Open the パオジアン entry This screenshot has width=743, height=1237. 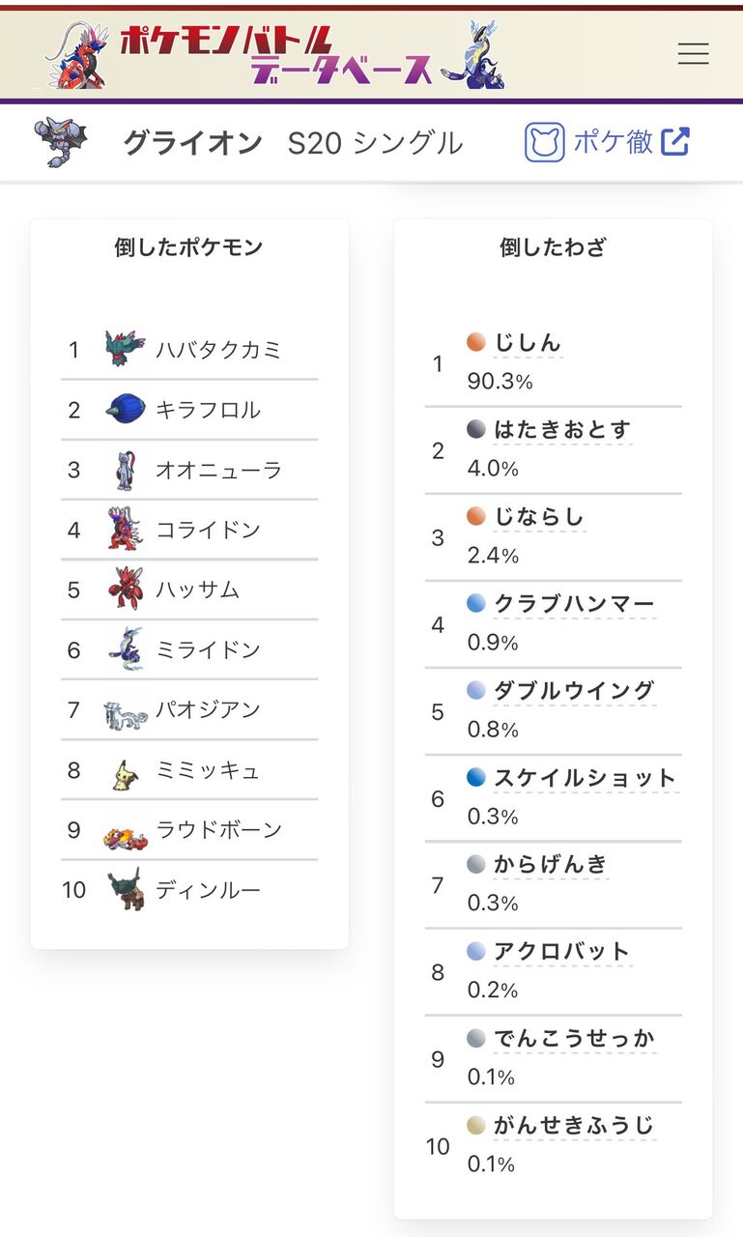[189, 709]
